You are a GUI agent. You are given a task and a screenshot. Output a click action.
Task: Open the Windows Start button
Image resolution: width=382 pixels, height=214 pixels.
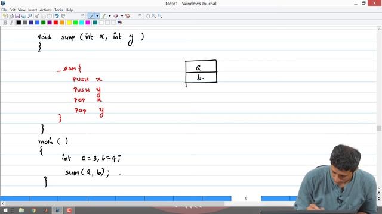click(5, 210)
